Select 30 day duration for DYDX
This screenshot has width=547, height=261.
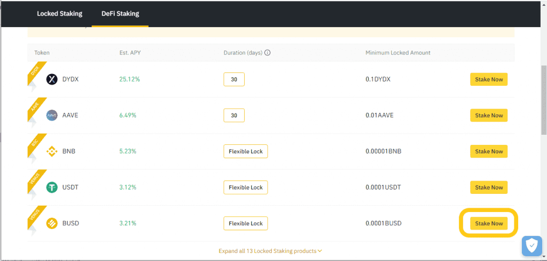click(234, 79)
